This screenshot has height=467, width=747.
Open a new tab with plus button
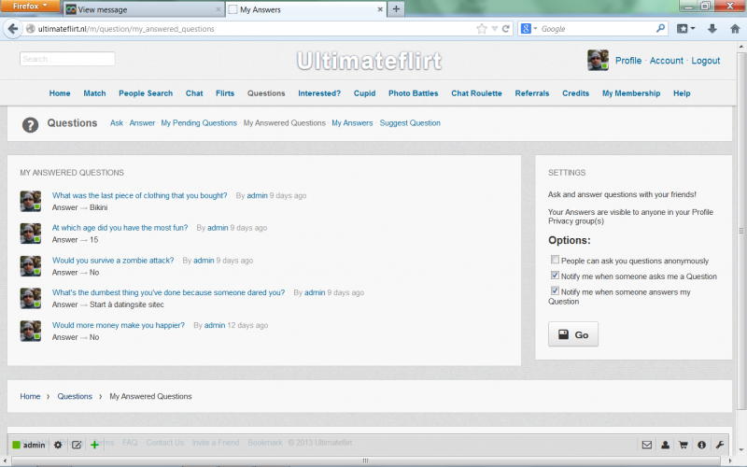point(396,9)
